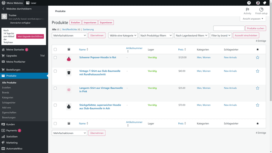The image size is (272, 153).
Task: Open the black T-shirt product thumbnail
Action: [69, 73]
